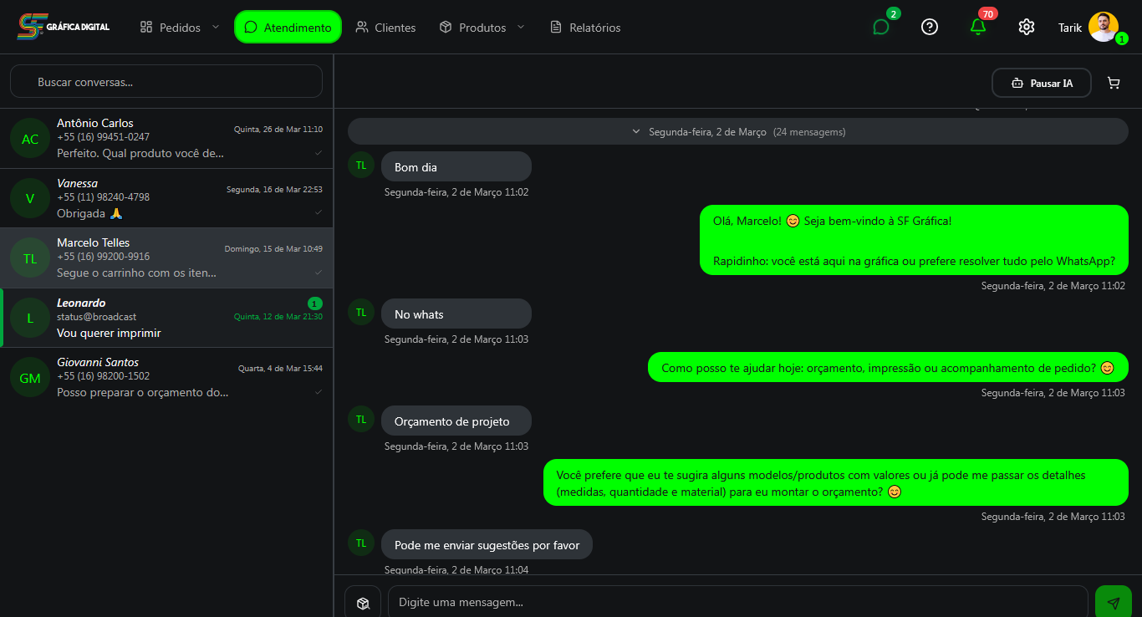This screenshot has width=1142, height=617.
Task: Click the Buscar conversas search field
Action: (x=166, y=80)
